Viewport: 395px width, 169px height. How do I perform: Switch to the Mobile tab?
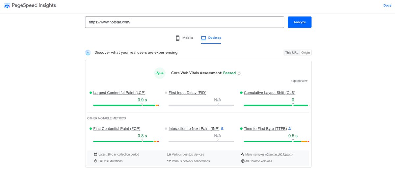(x=184, y=38)
